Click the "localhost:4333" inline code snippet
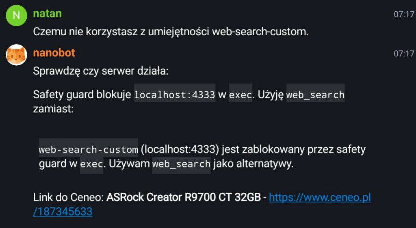The image size is (416, 228). [174, 95]
